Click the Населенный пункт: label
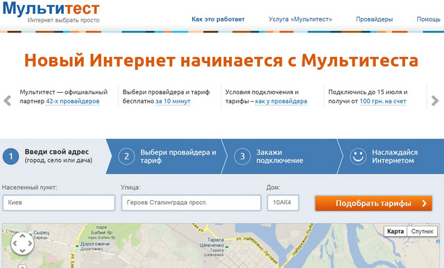This screenshot has height=268, width=444. click(x=29, y=188)
